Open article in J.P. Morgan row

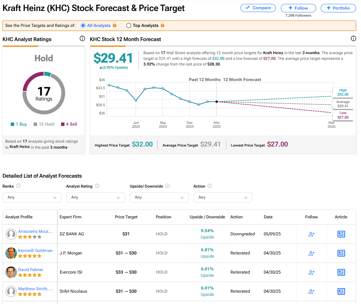pyautogui.click(x=341, y=253)
